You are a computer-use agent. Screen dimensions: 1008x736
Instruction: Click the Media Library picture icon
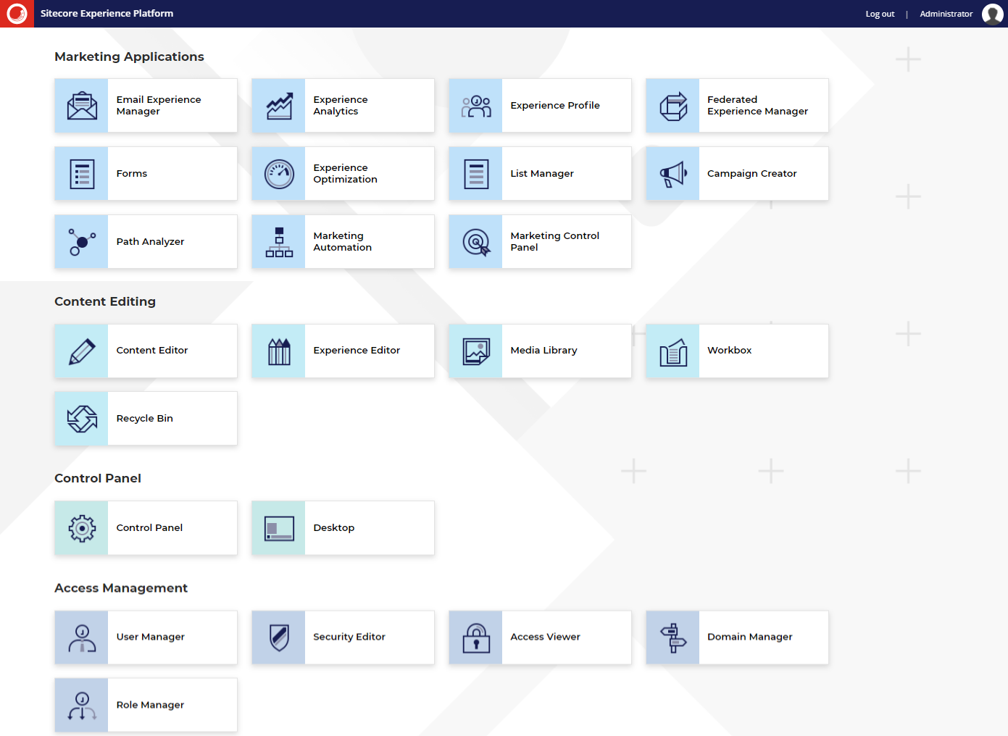point(476,351)
